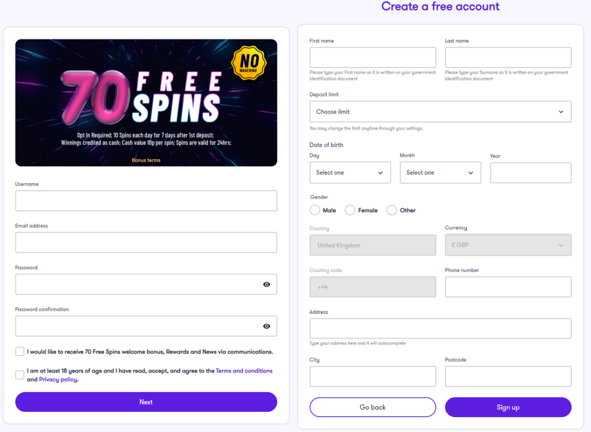Open the Month selector dropdown
The image size is (591, 432).
pyautogui.click(x=440, y=172)
